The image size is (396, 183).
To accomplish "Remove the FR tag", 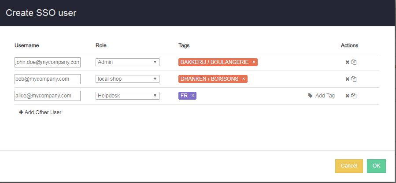I will click(192, 96).
